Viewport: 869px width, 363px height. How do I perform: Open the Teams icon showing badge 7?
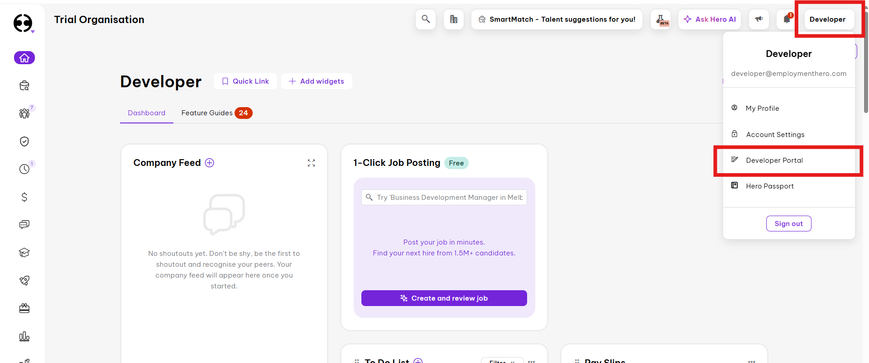[x=24, y=113]
